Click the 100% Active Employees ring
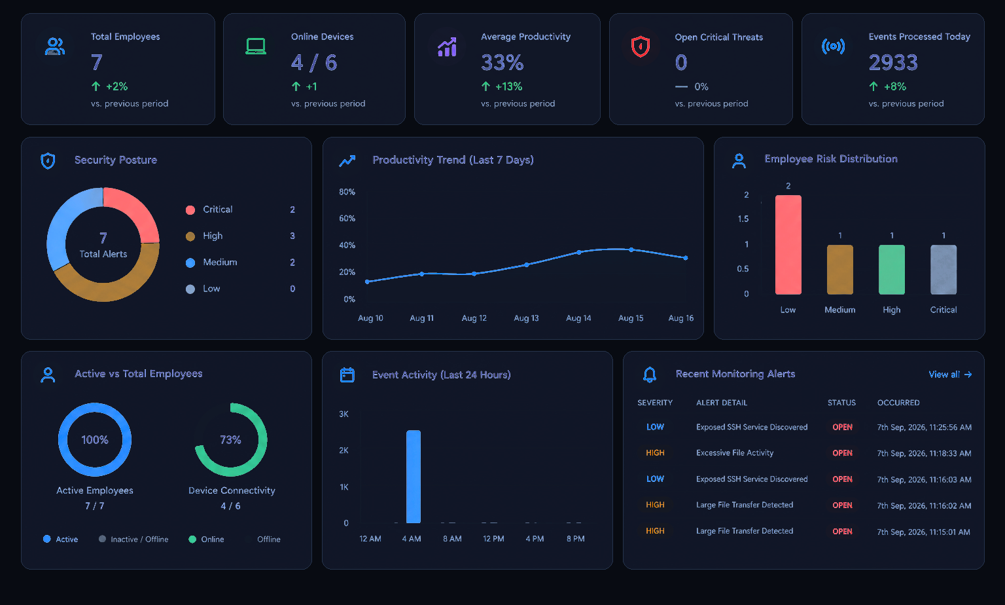This screenshot has height=605, width=1005. [95, 440]
